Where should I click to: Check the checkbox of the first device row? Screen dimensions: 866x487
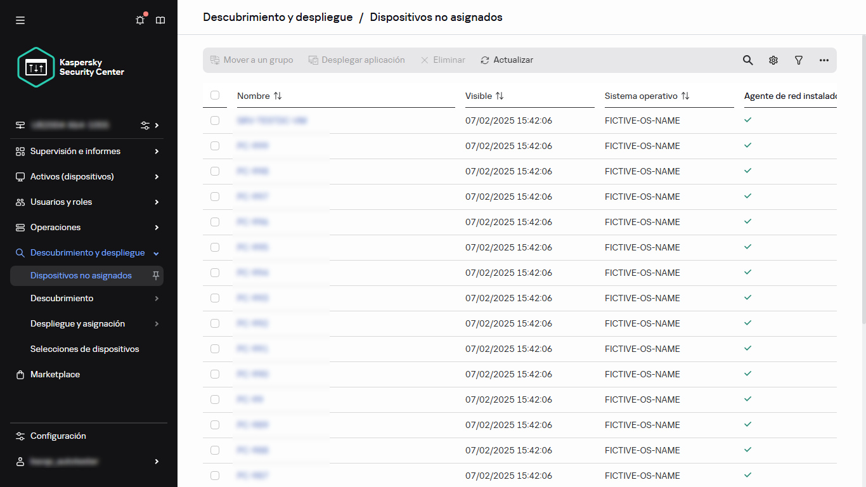[215, 120]
